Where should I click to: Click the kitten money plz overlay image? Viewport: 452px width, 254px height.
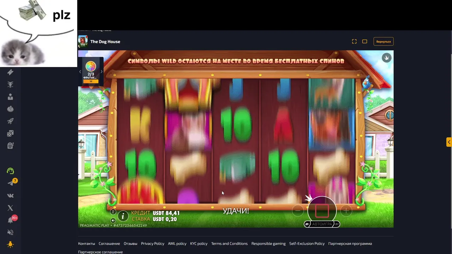pyautogui.click(x=38, y=34)
